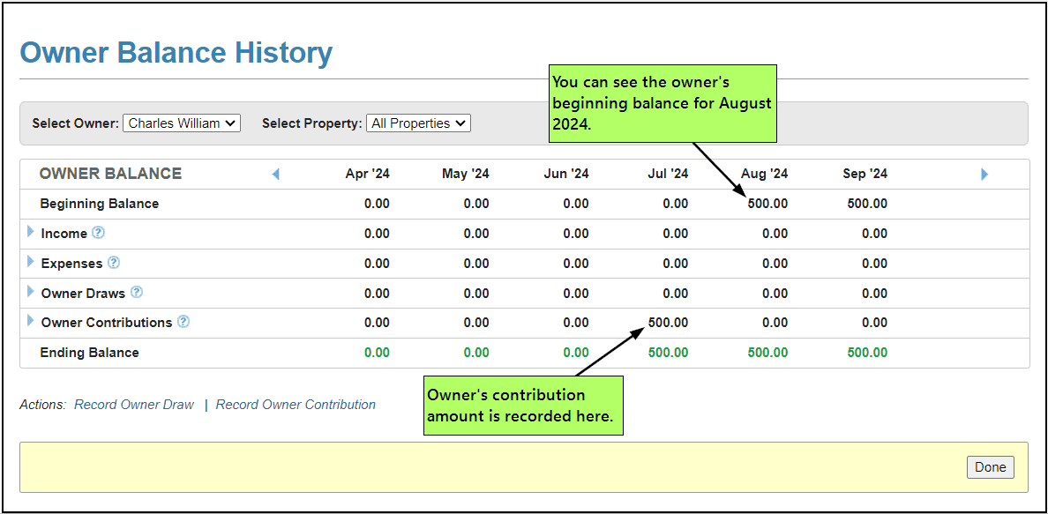Screen dimensions: 1048x514
Task: Expand the Income row
Action: (31, 232)
